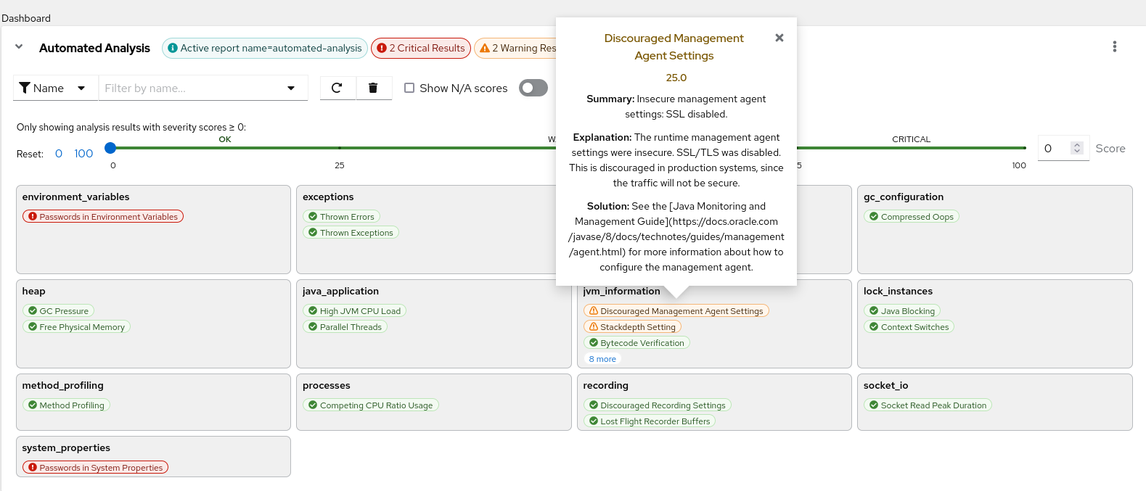Collapse the Automated Analysis card

coord(20,47)
